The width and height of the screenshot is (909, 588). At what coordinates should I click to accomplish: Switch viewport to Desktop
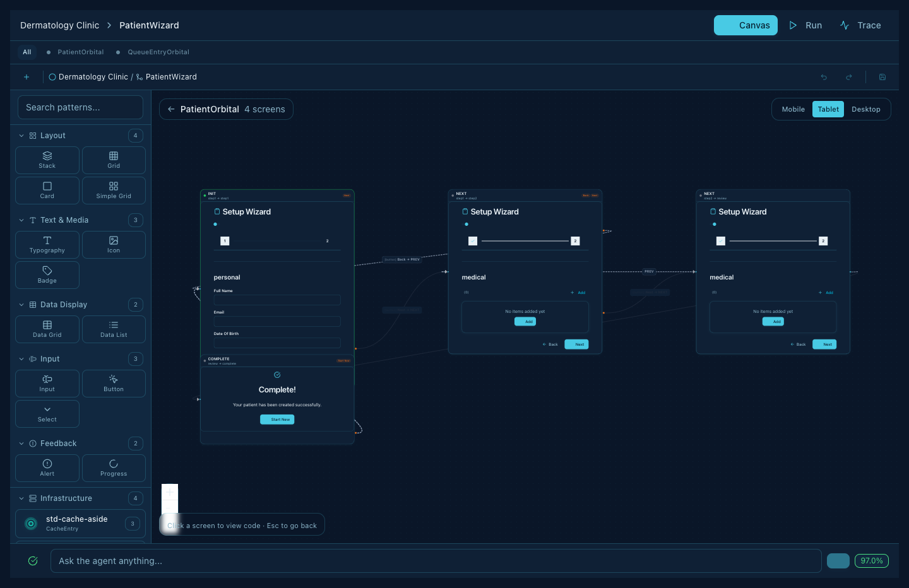point(865,109)
